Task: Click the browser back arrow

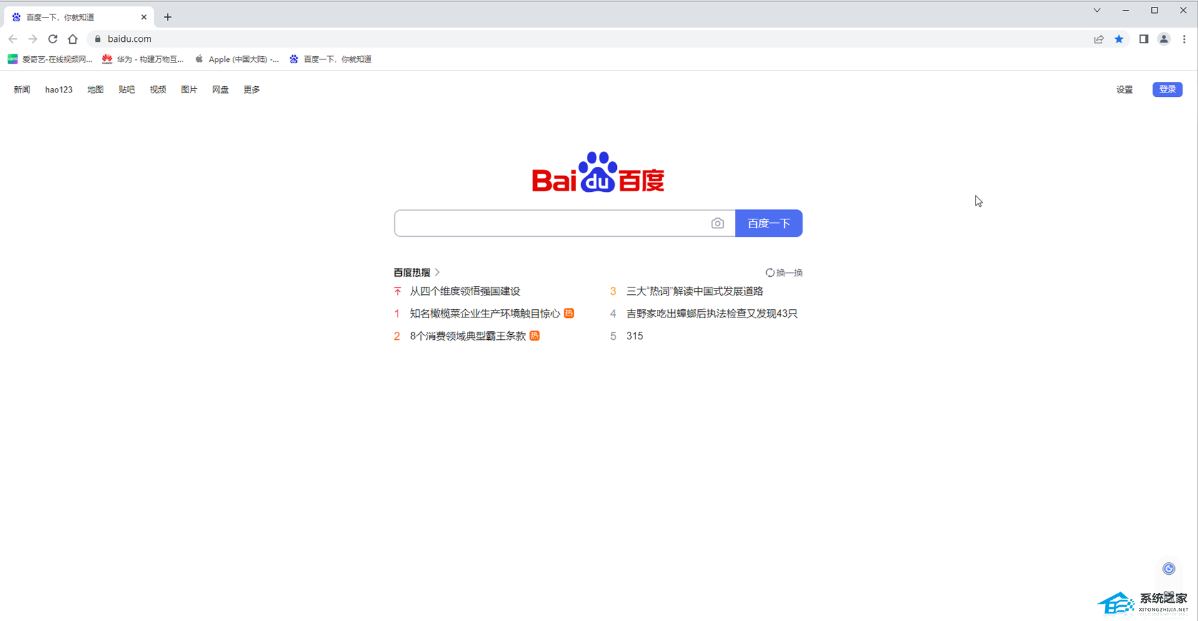Action: (12, 39)
